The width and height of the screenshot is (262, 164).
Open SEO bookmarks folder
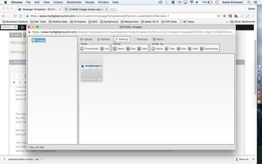coord(93,22)
